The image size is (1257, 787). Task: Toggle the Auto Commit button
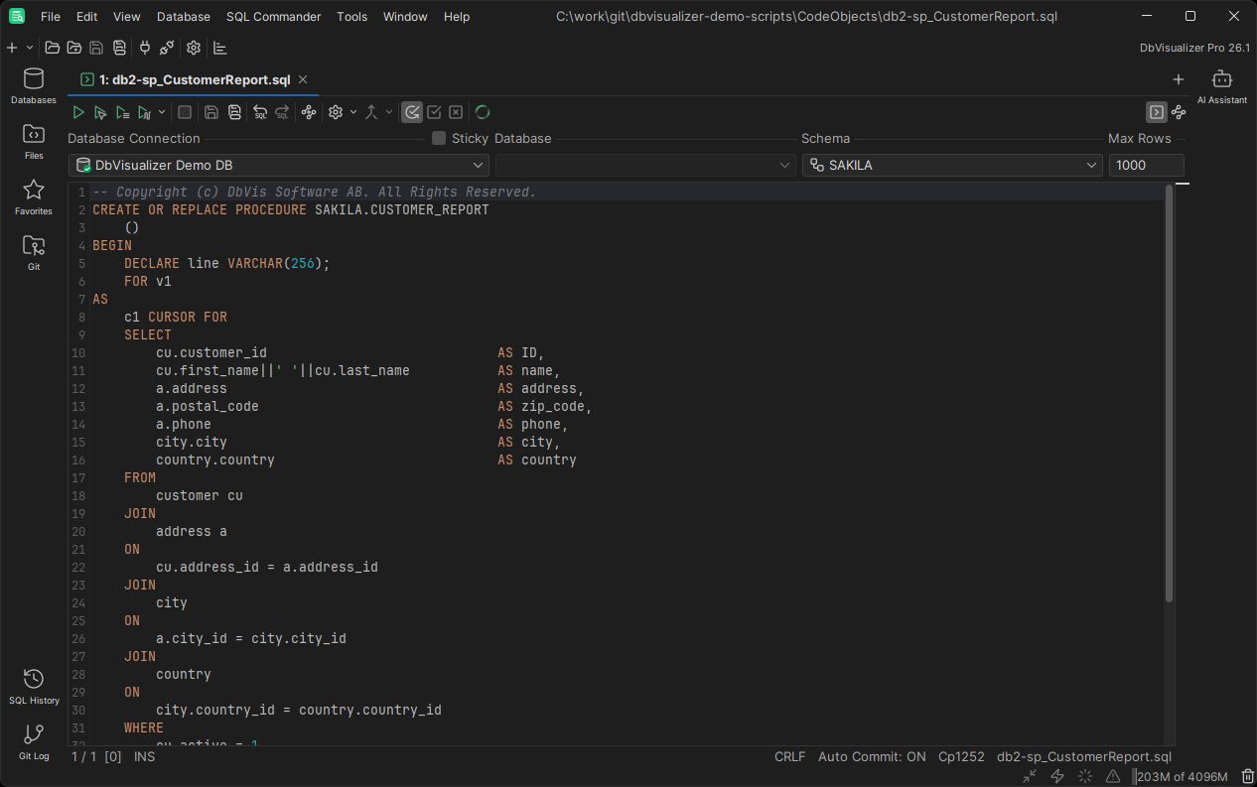[412, 112]
